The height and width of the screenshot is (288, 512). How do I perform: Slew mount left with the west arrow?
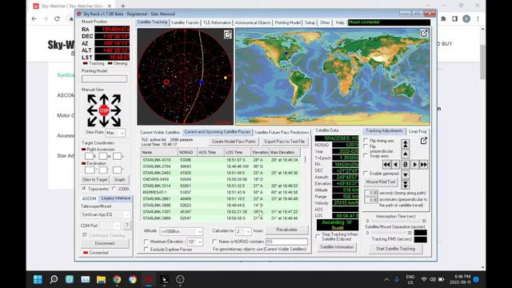(x=93, y=110)
